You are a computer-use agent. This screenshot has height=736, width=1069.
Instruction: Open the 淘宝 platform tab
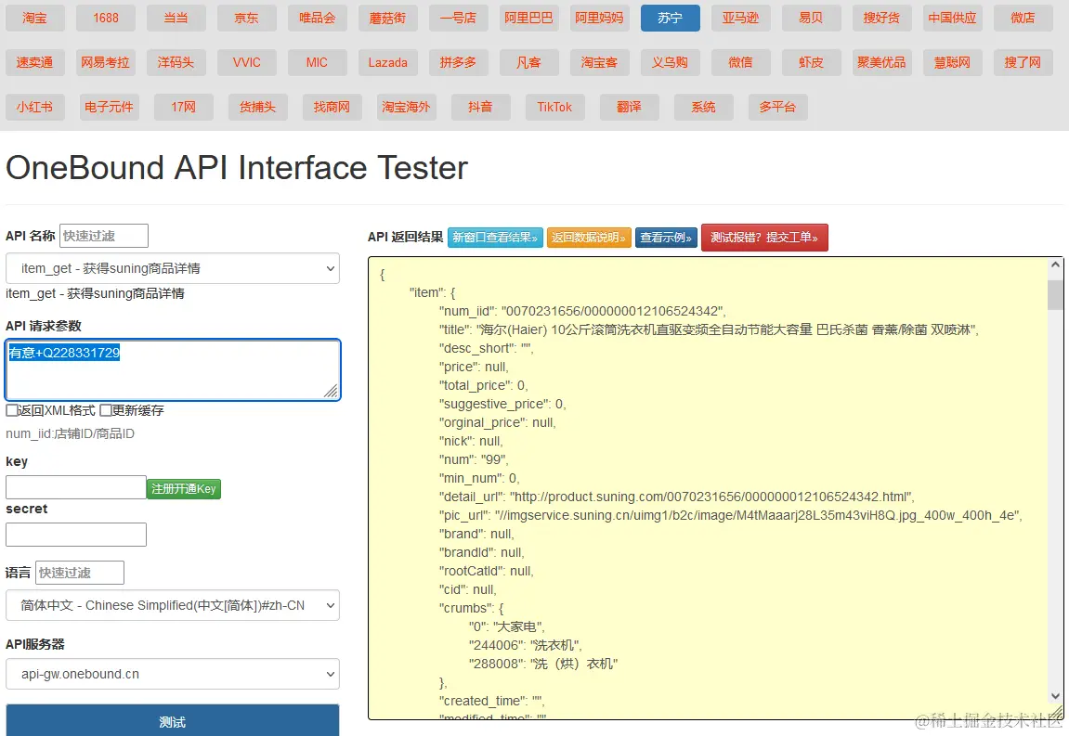tap(34, 19)
